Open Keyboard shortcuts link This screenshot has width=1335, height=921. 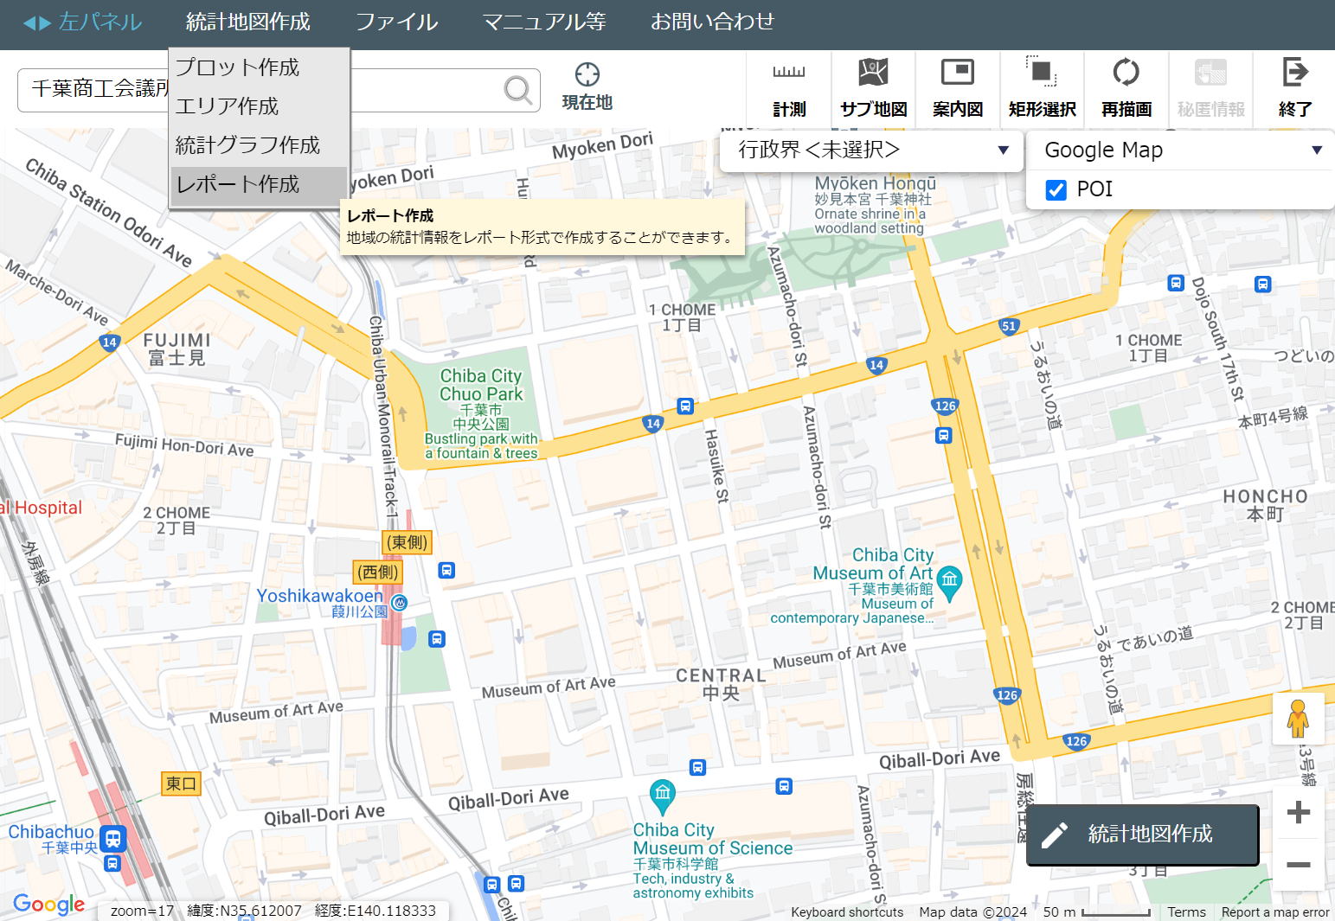click(847, 912)
